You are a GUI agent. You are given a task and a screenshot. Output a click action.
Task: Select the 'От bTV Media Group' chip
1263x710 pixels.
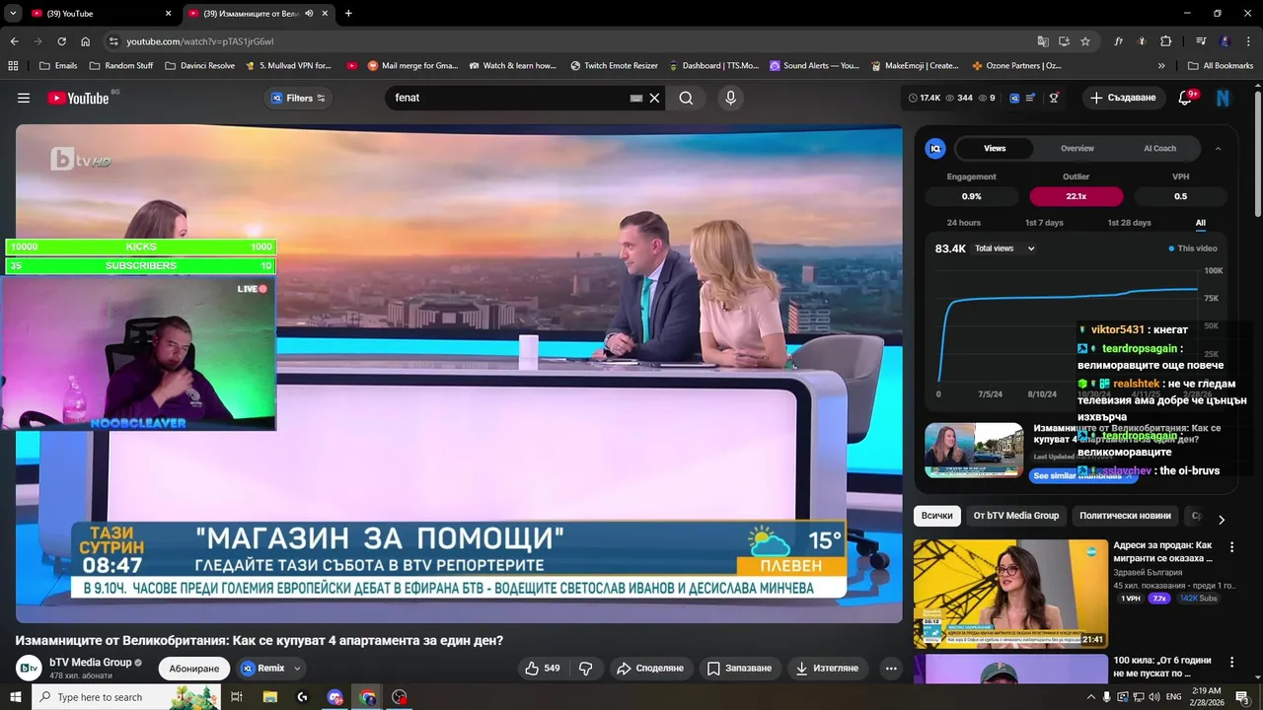tap(1016, 516)
